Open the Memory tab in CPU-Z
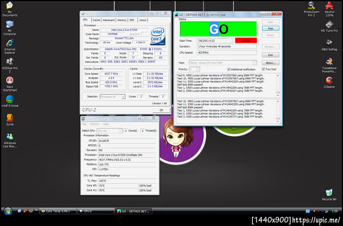The image size is (343, 226). (122, 20)
